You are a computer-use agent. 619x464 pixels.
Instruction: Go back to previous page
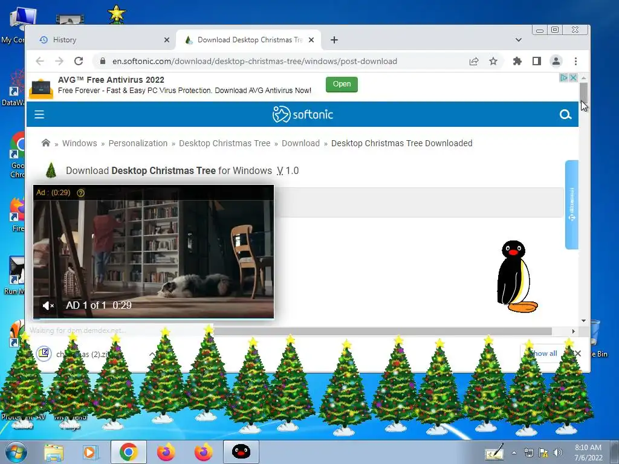click(40, 61)
